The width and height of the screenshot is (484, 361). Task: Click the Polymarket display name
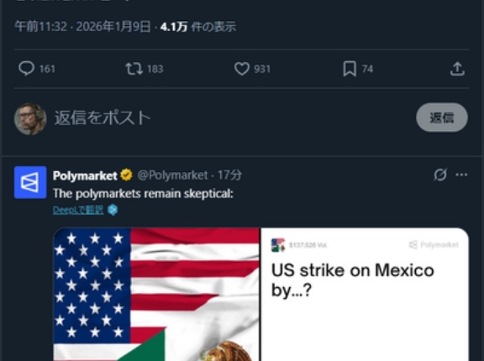(85, 175)
